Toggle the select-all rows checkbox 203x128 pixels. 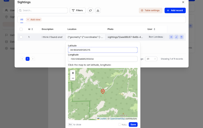[21, 29]
